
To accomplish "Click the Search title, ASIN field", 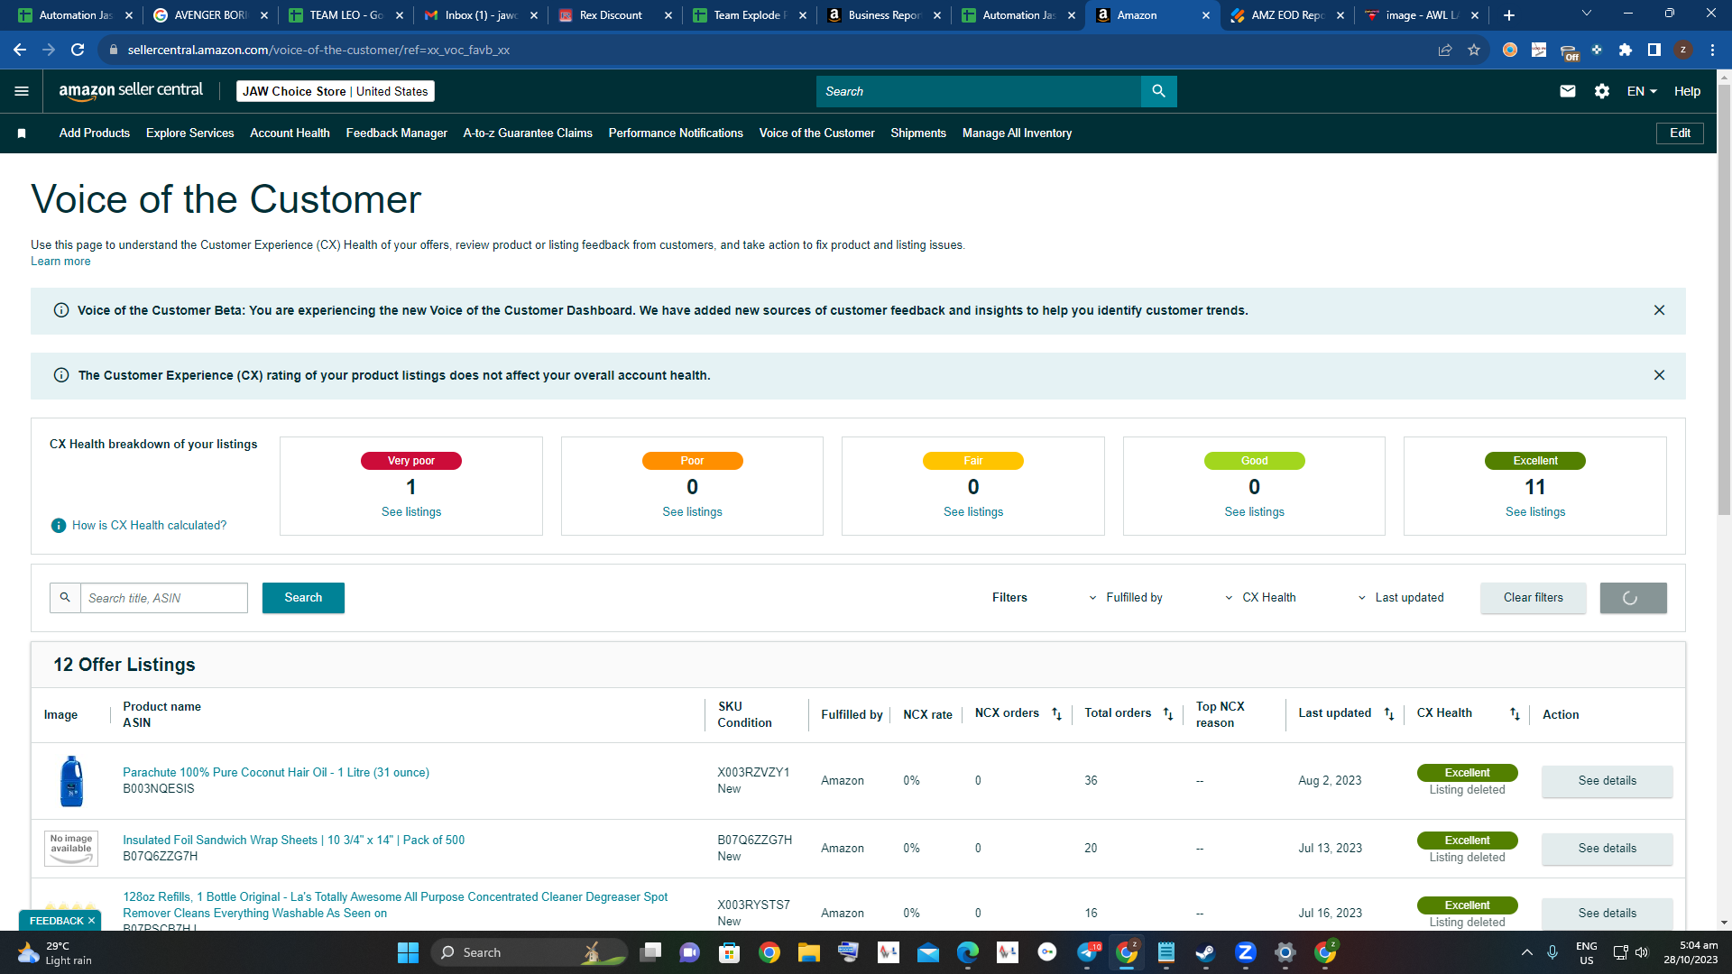I will pos(164,598).
